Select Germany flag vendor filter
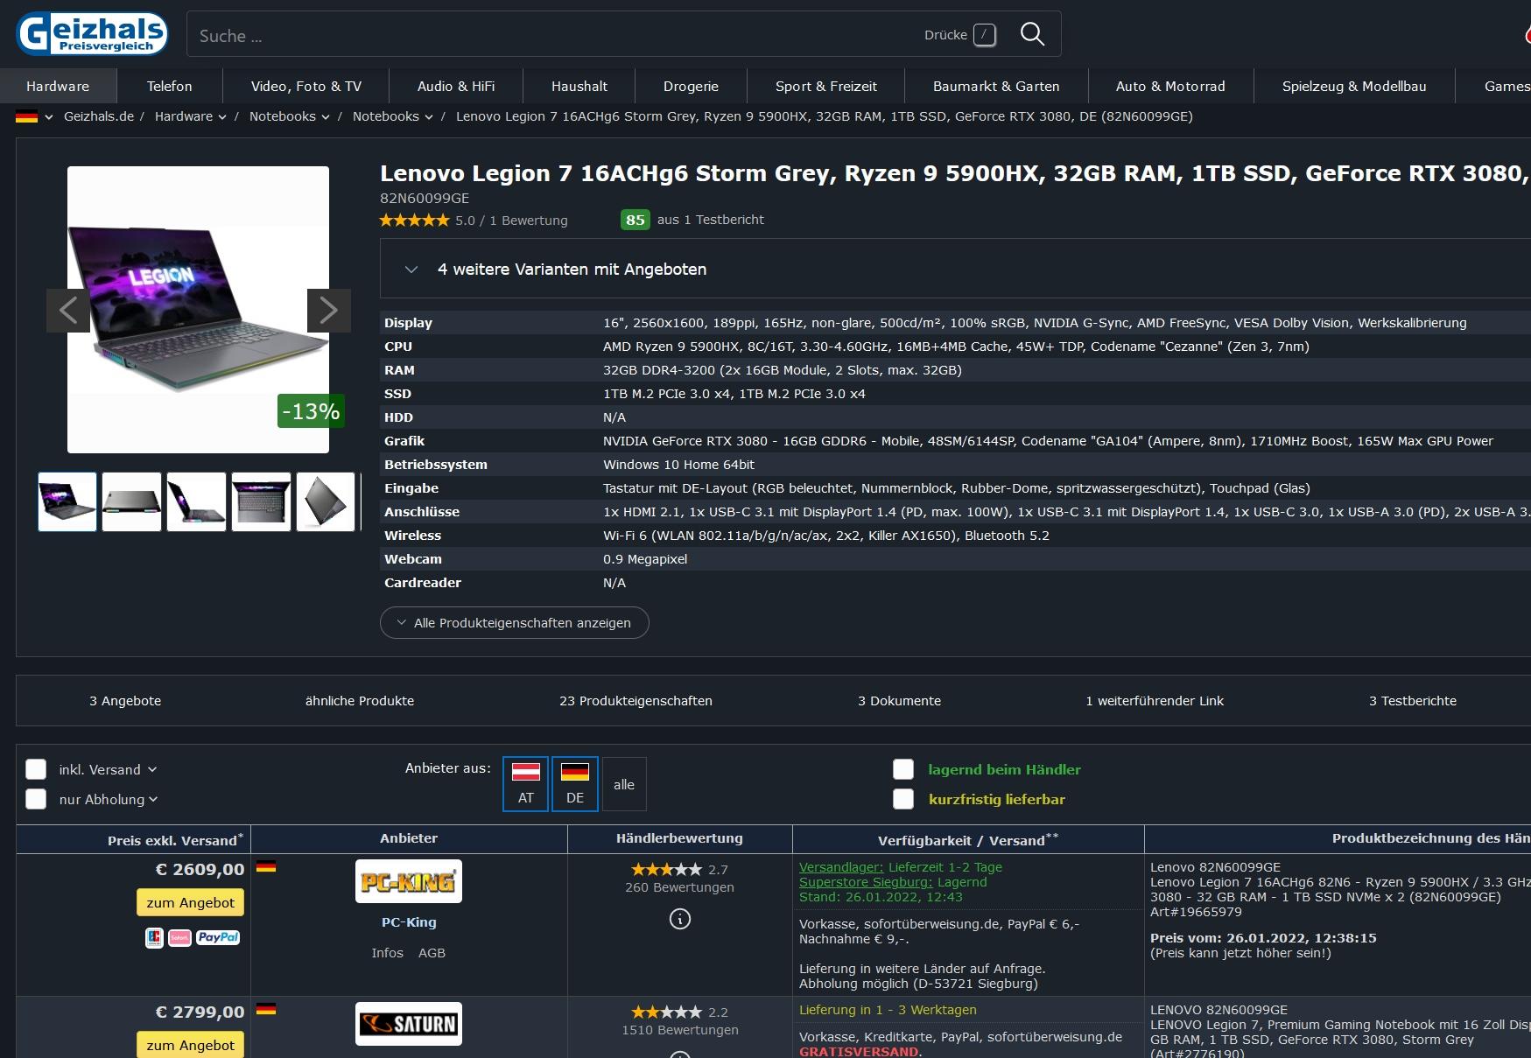 (x=574, y=783)
